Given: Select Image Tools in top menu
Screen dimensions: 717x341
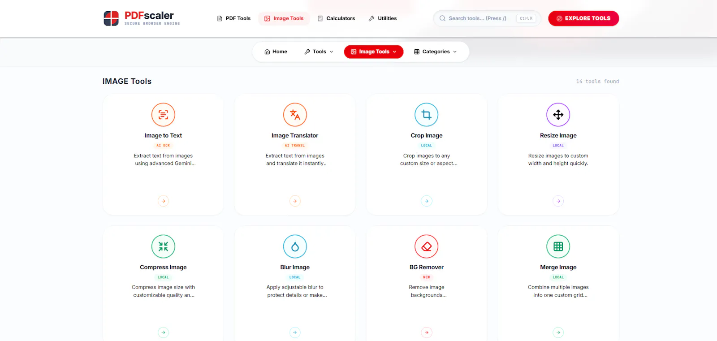Looking at the screenshot, I should click(x=284, y=18).
